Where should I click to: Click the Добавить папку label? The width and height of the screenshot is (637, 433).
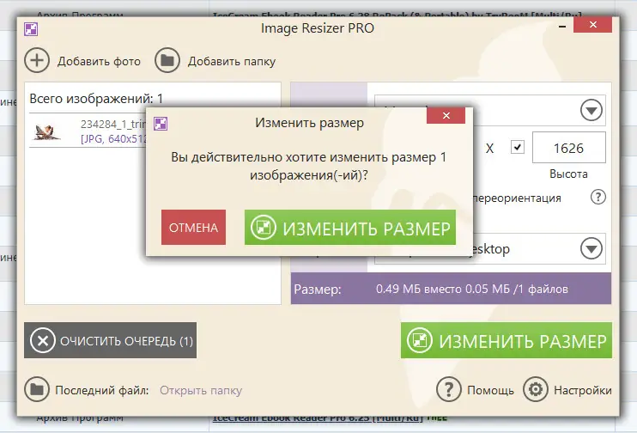coord(232,61)
